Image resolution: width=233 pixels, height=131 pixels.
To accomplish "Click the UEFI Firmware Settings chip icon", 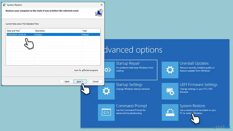I will (170, 91).
